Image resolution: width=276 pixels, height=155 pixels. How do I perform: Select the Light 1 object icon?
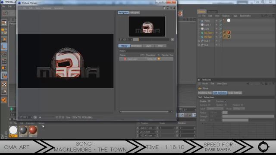(202, 25)
